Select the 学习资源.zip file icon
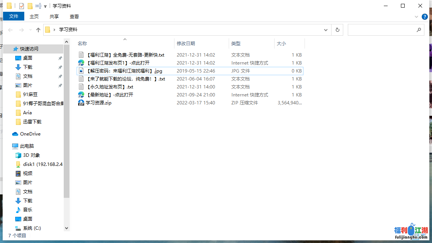Screen dimensions: 432x243 click(x=81, y=103)
